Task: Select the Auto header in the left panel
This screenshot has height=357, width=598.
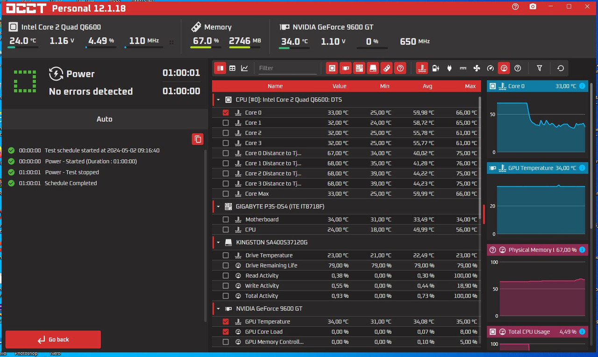Action: click(104, 119)
